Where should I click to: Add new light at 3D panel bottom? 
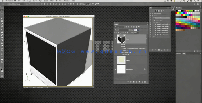[x=156, y=50]
